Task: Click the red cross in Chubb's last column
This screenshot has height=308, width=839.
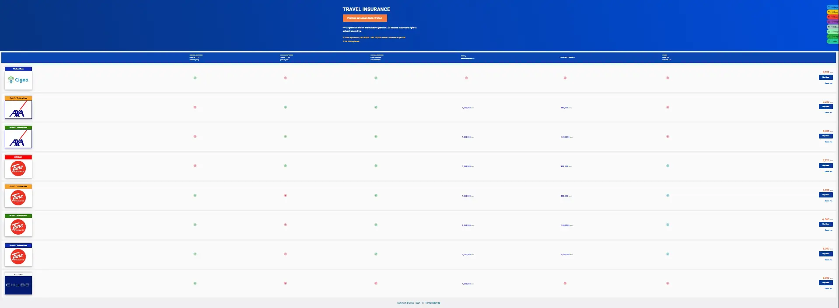Action: pos(668,283)
